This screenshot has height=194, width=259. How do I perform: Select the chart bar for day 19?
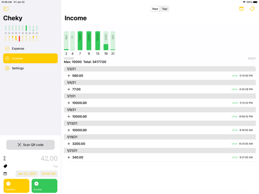(x=106, y=41)
